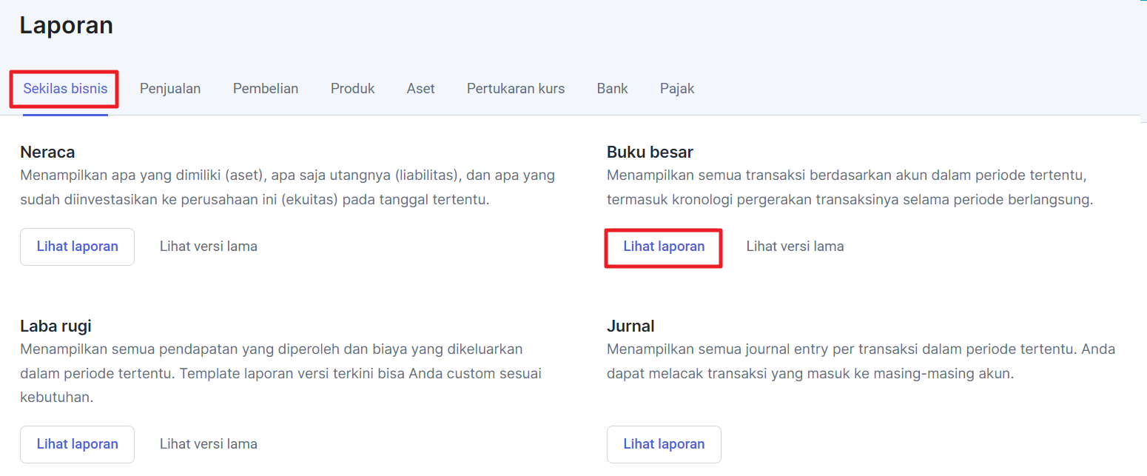Click Lihat laporan under Neraca

coord(78,247)
